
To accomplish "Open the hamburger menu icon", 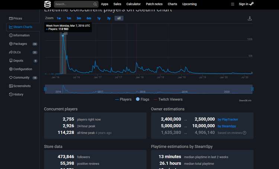I will pos(232,4).
